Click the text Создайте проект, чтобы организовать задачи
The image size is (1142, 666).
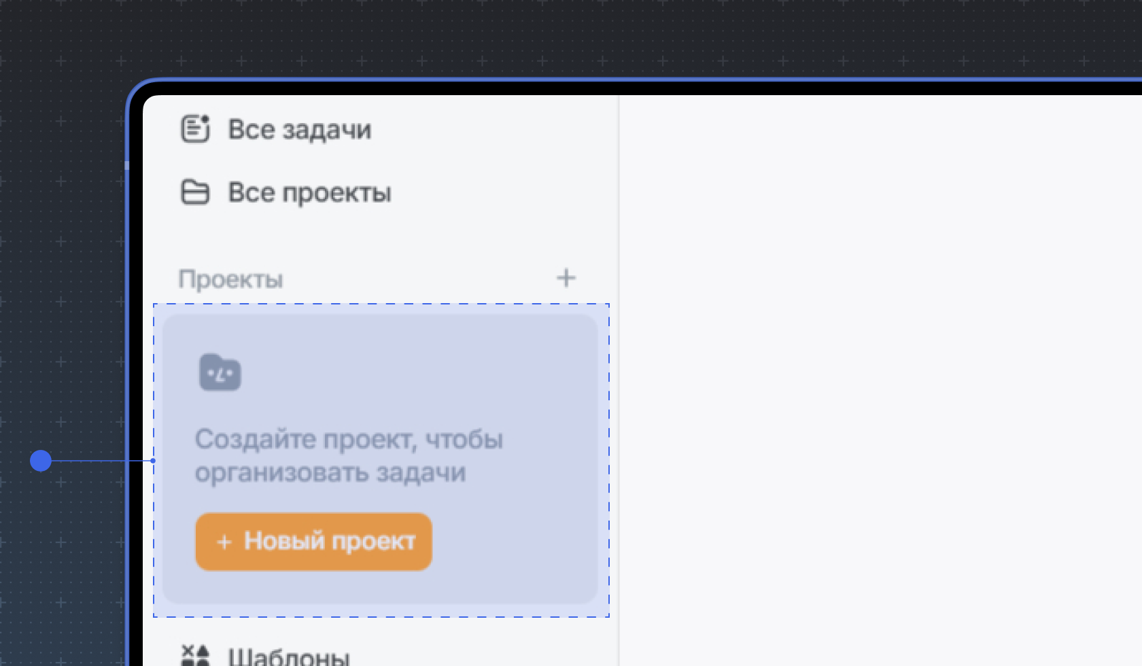[x=349, y=455]
